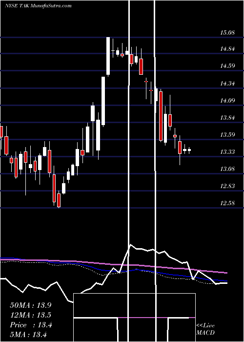244x342 pixels.
Task: Click the 13.59 price axis label
Action: [227, 134]
